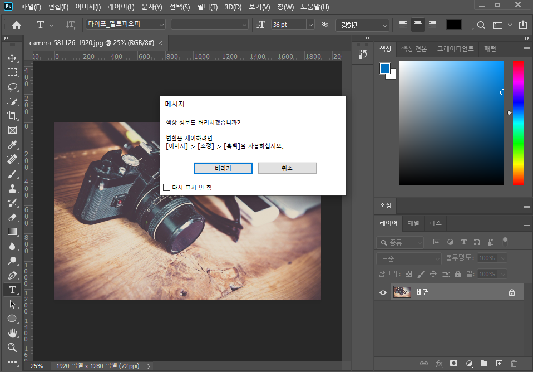Select the Lasso tool
This screenshot has width=533, height=372.
12,87
